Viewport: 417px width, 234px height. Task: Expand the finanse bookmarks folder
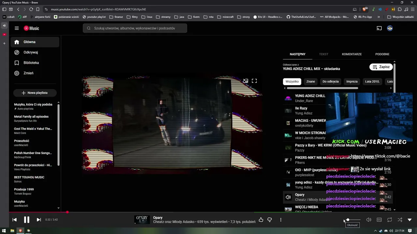coord(116,17)
